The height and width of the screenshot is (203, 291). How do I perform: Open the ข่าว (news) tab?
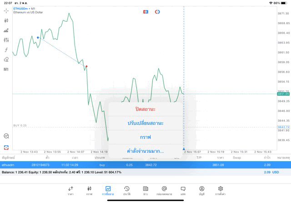pyautogui.click(x=145, y=190)
